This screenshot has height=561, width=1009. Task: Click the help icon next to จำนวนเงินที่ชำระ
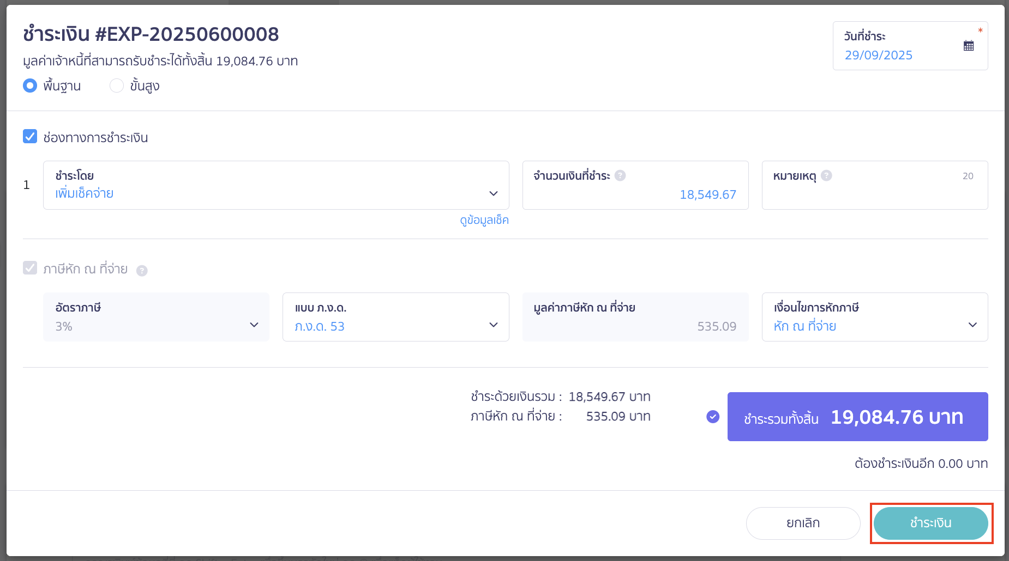(x=620, y=175)
